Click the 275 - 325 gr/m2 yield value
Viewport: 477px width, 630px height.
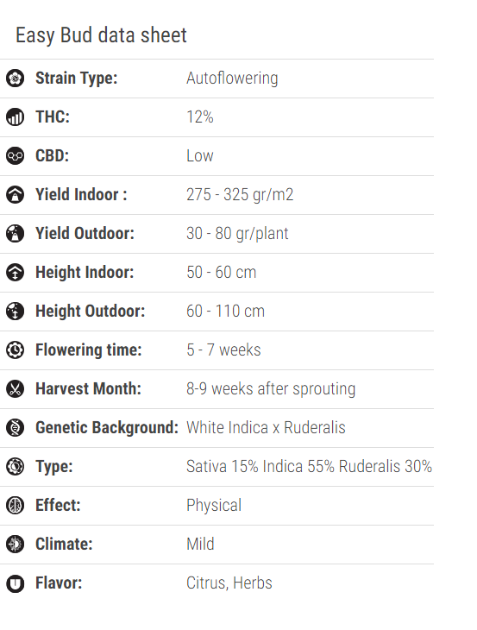240,195
